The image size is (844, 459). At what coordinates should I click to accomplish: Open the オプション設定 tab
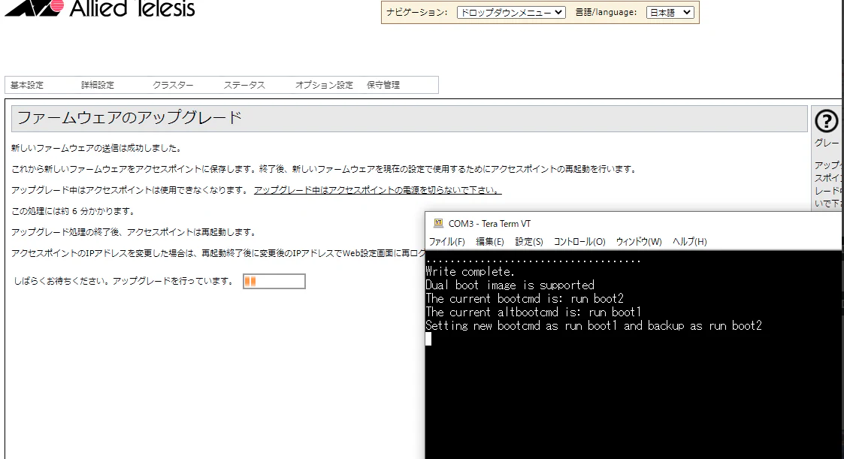coord(324,85)
